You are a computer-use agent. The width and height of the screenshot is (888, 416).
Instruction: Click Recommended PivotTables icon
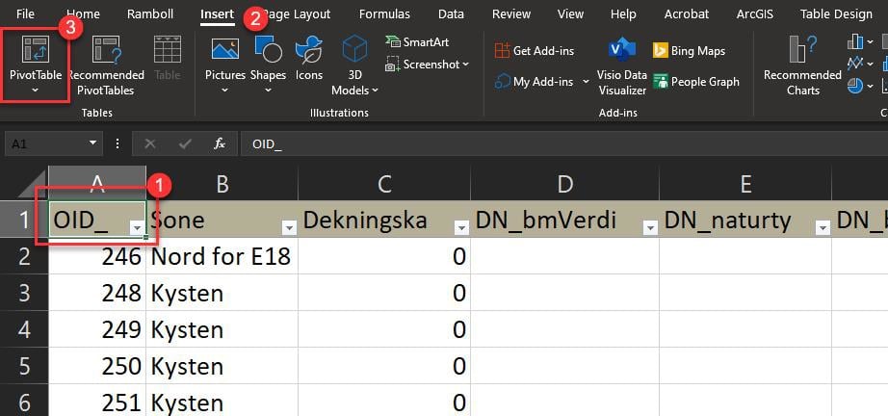106,62
